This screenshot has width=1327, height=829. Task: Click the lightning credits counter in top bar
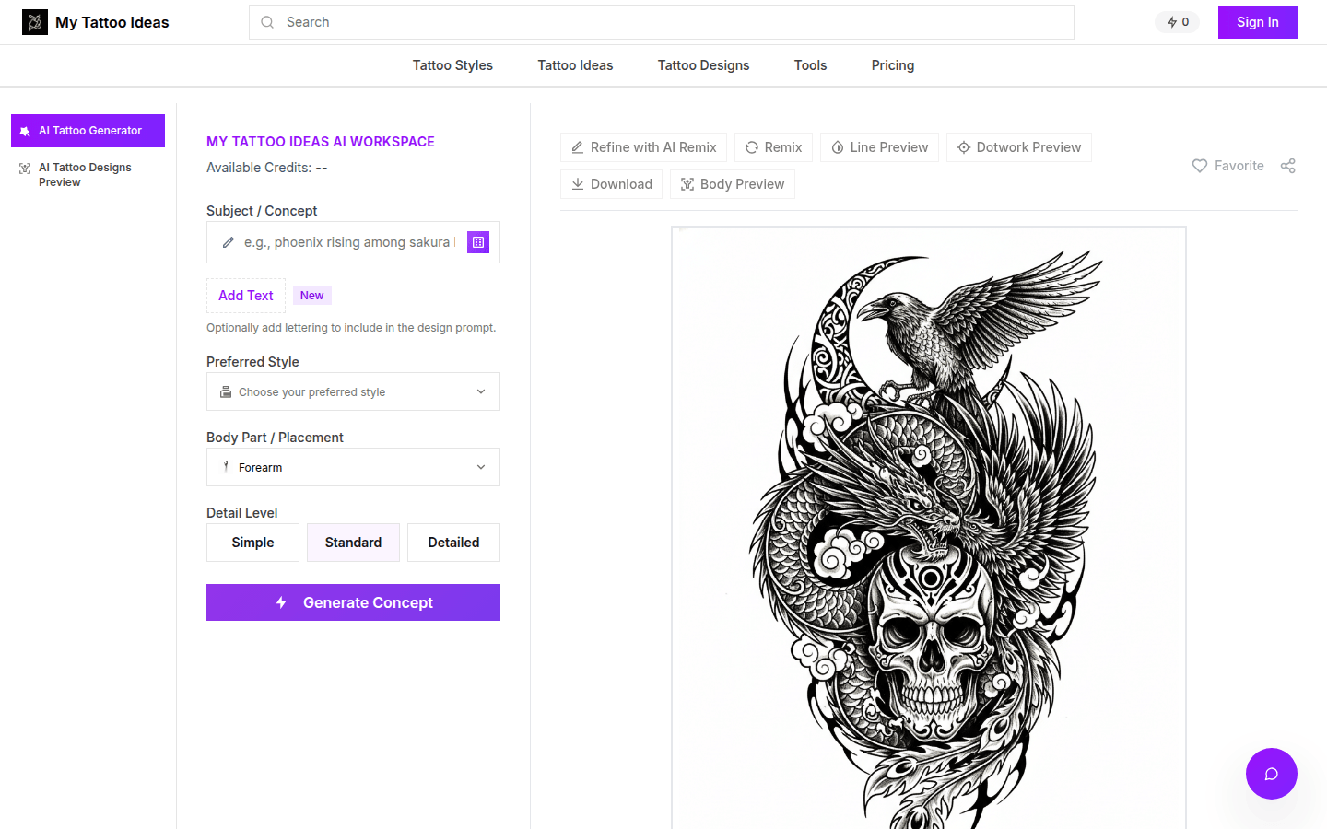[1177, 21]
